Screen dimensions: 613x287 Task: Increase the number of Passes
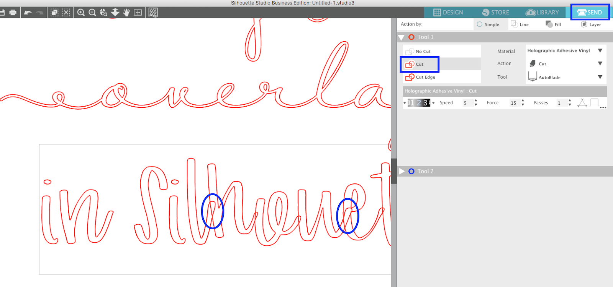click(x=570, y=101)
